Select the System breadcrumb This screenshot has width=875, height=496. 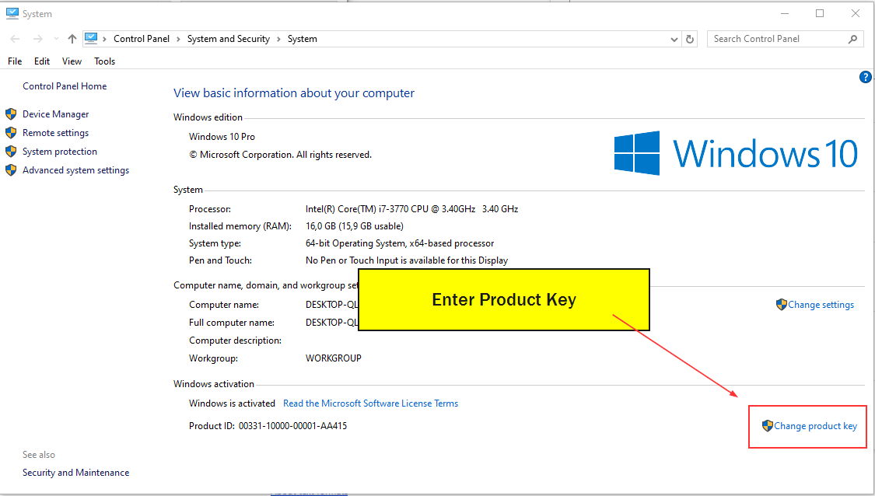pyautogui.click(x=303, y=39)
